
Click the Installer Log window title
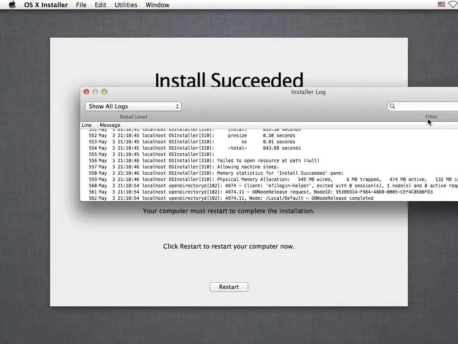point(308,92)
